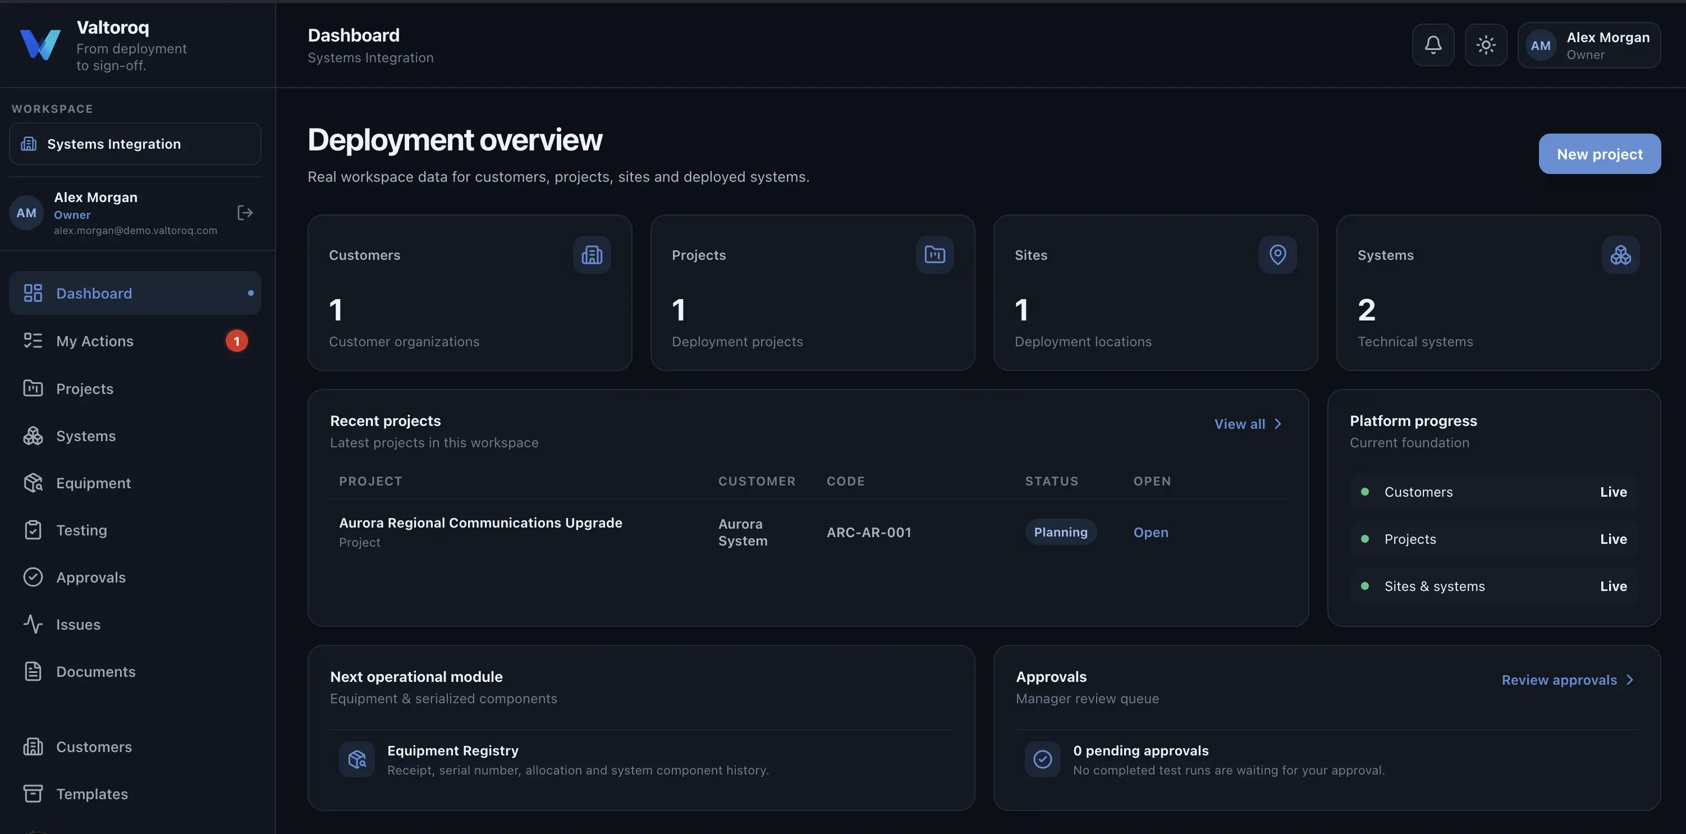Image resolution: width=1686 pixels, height=834 pixels.
Task: Click the Planning status badge
Action: coord(1060,532)
